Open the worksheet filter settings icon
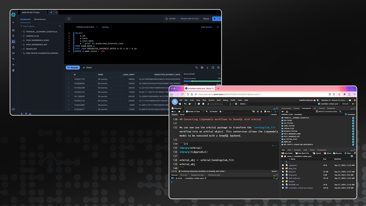Viewport: 366px width, 206px height. point(69,19)
